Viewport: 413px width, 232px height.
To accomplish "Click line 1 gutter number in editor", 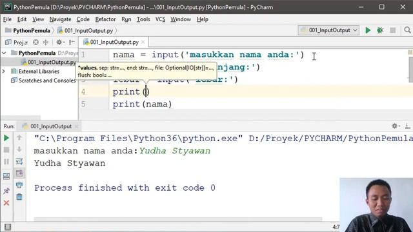I will click(x=83, y=55).
